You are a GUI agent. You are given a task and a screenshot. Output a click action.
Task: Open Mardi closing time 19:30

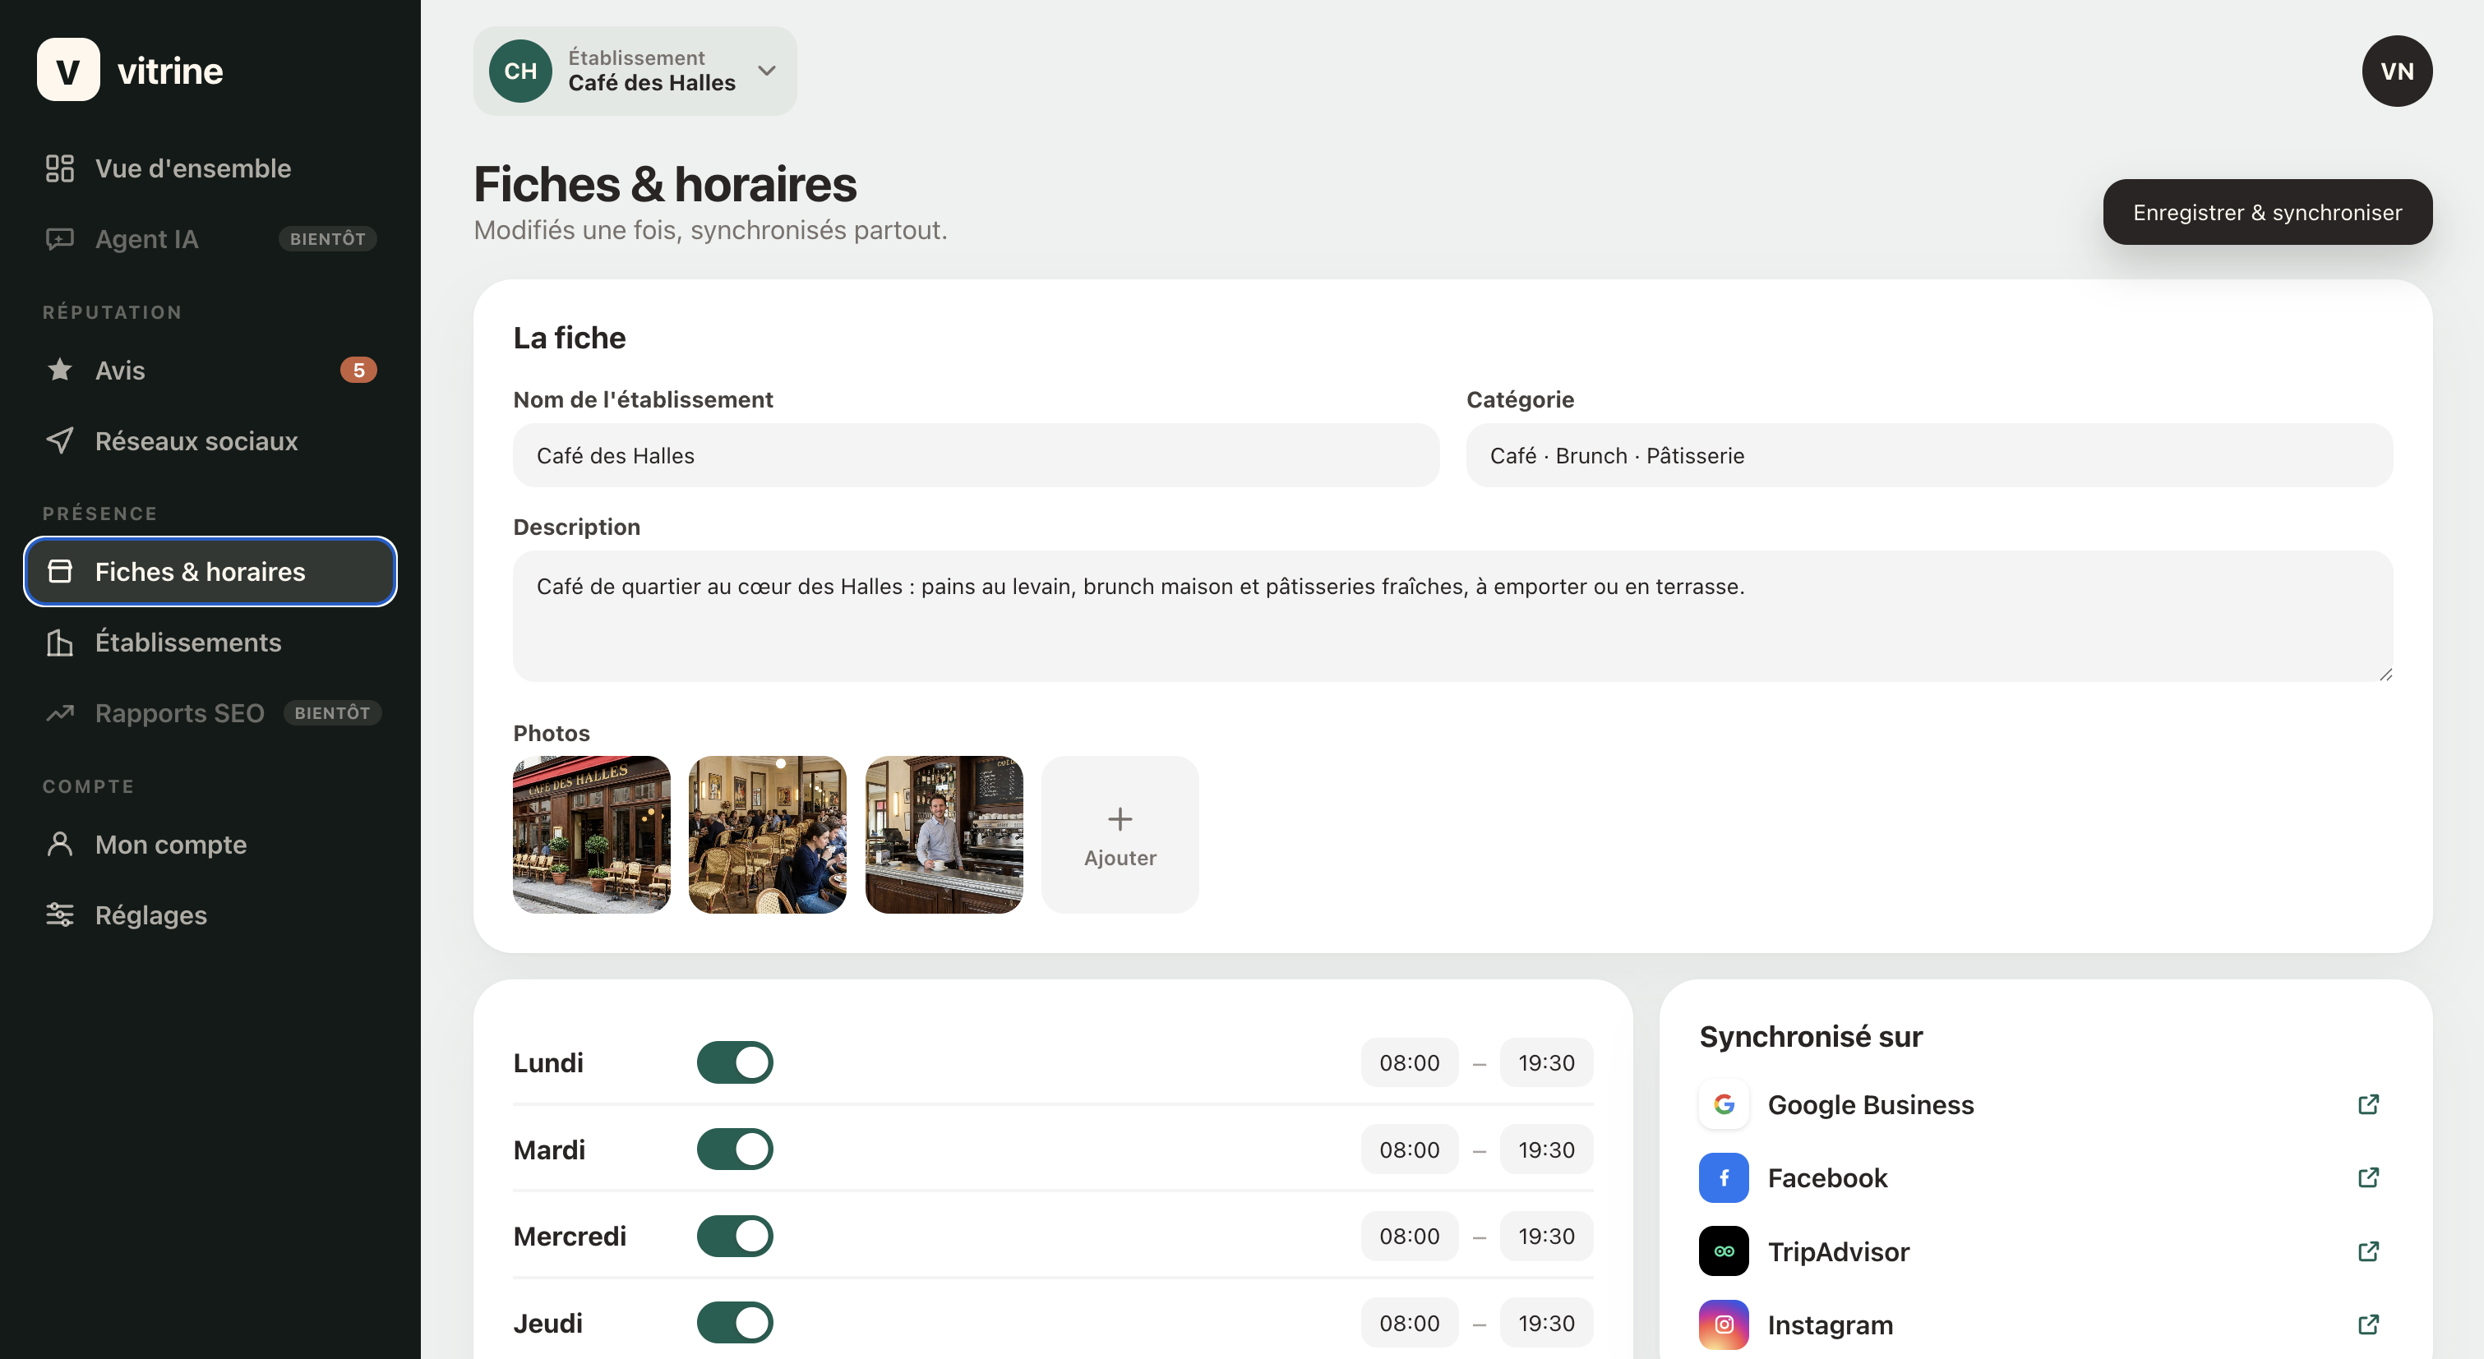tap(1546, 1149)
